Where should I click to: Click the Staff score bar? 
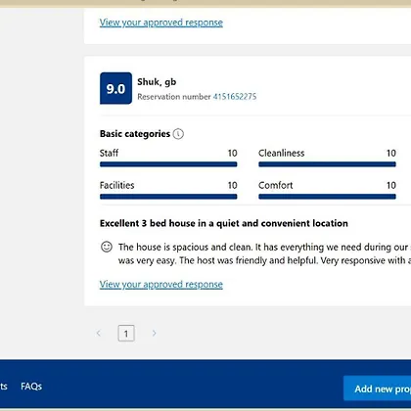(x=168, y=164)
